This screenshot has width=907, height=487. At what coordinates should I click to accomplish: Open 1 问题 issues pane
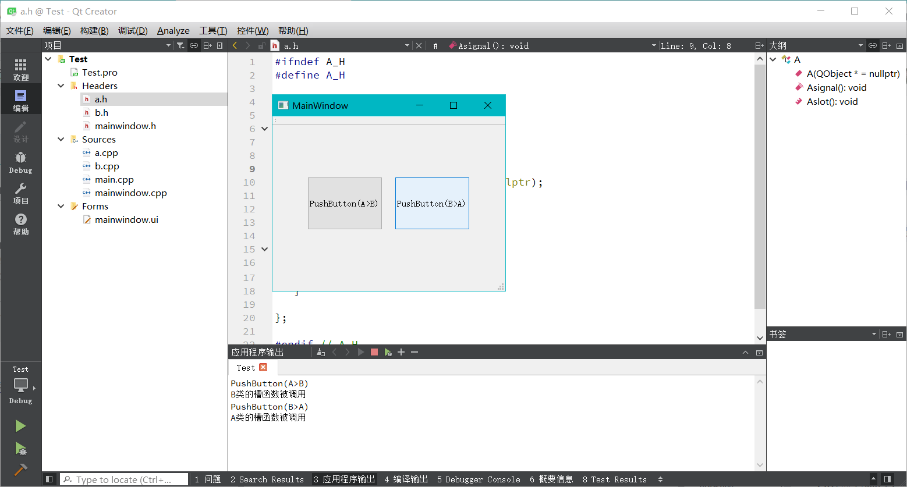point(208,479)
